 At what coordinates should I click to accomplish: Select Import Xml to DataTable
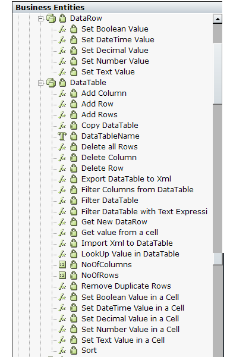point(127,243)
